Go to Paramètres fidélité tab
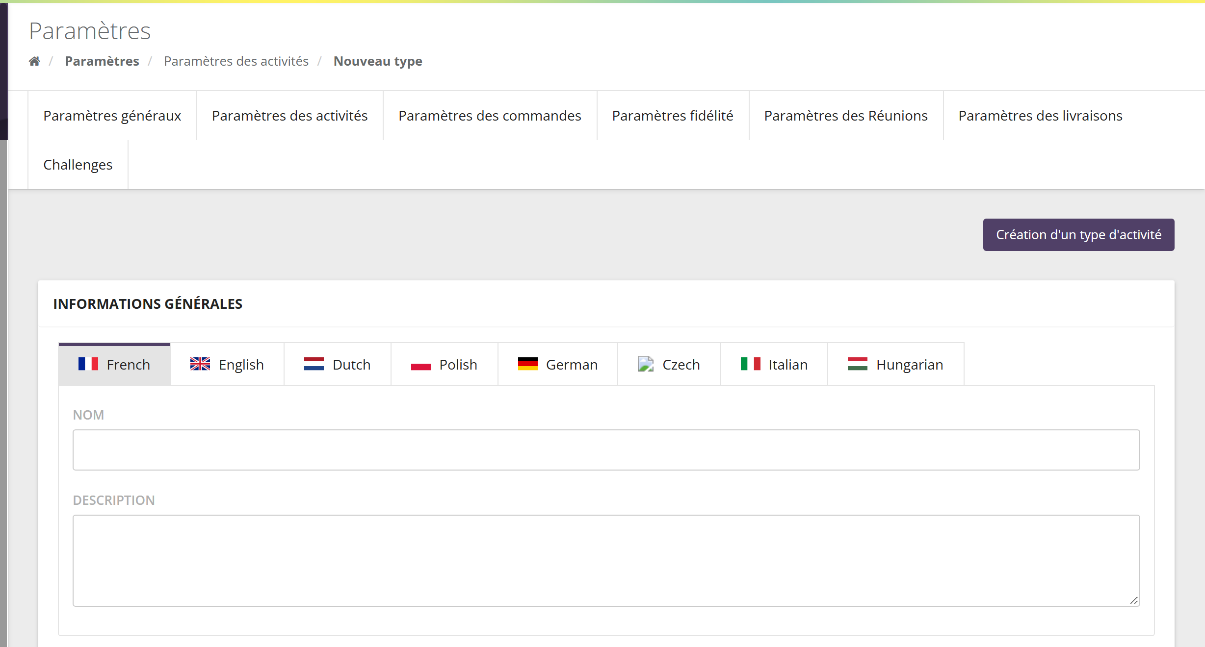Image resolution: width=1205 pixels, height=647 pixels. 673,116
